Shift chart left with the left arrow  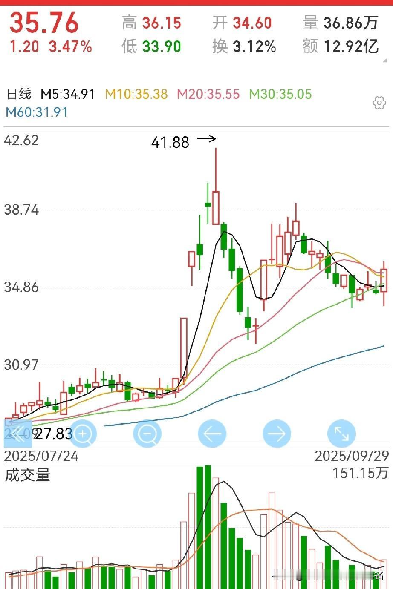tap(212, 434)
